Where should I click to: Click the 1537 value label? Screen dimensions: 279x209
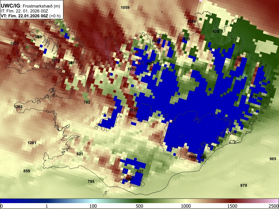[x=192, y=157]
